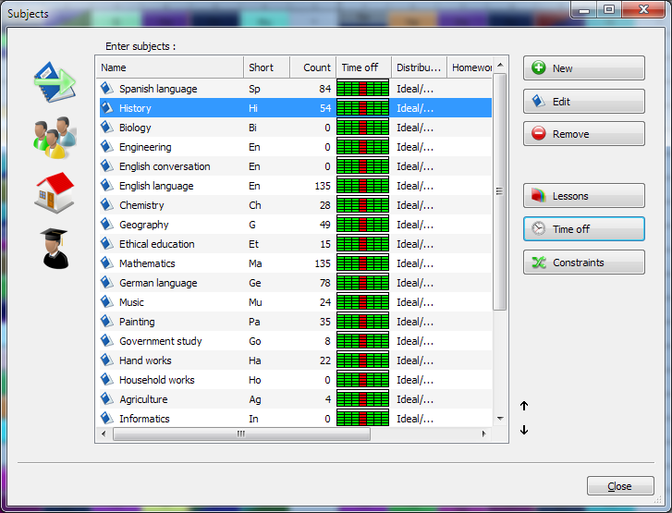Viewport: 672px width, 513px height.
Task: Open the Teachers people icon
Action: [x=55, y=138]
